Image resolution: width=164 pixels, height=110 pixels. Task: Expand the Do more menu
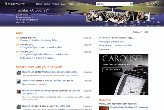[x=104, y=49]
